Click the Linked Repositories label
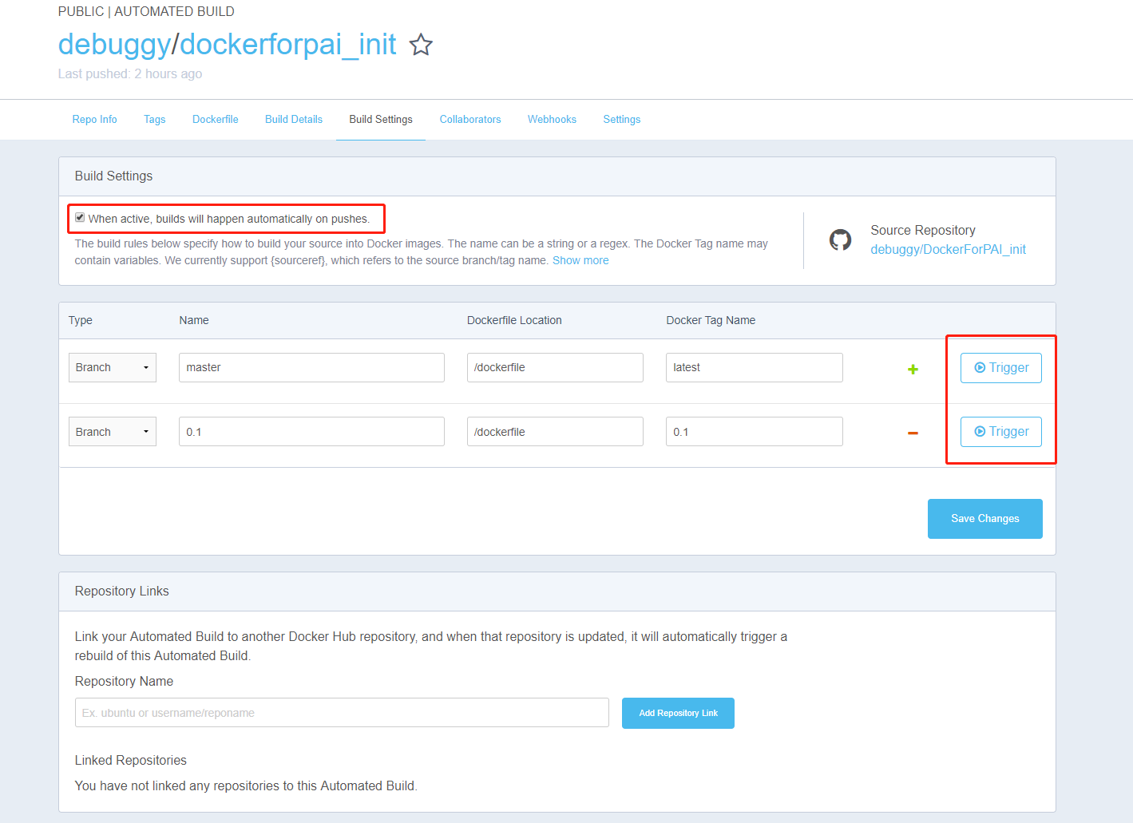1133x823 pixels. (x=131, y=760)
